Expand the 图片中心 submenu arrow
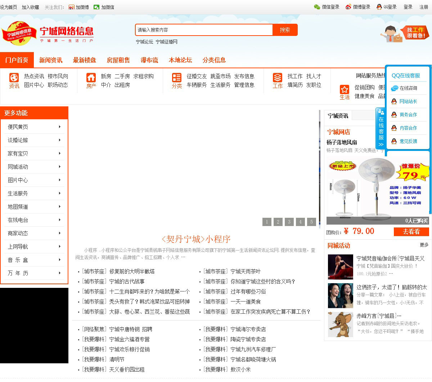 click(60, 180)
